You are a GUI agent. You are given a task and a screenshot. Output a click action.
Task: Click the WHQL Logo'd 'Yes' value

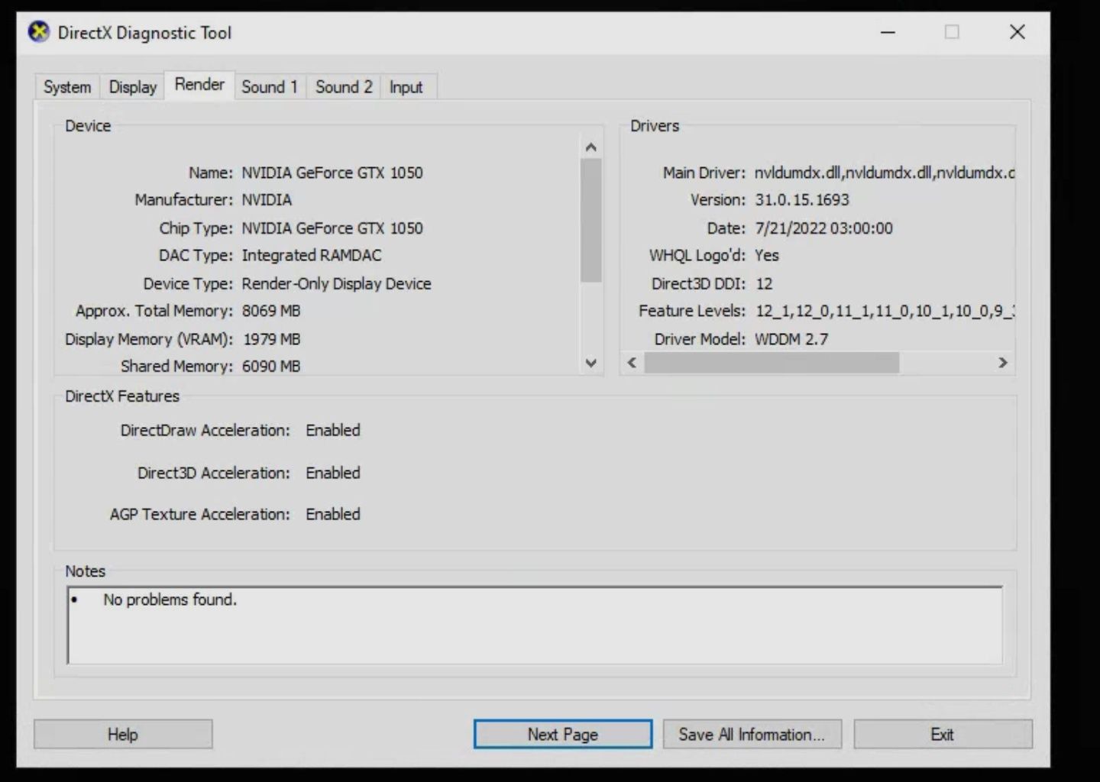tap(767, 256)
